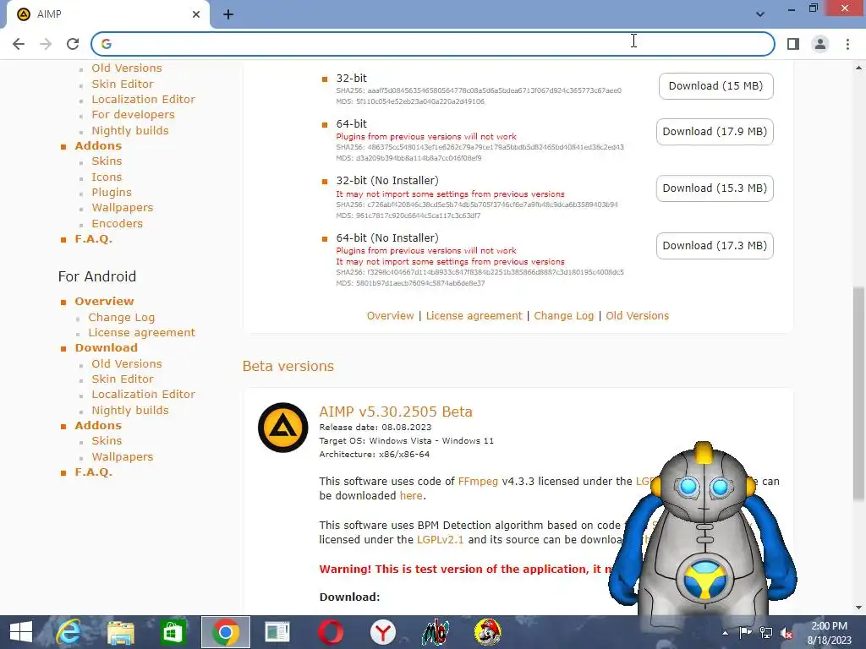Close the AIMP tab

(196, 14)
